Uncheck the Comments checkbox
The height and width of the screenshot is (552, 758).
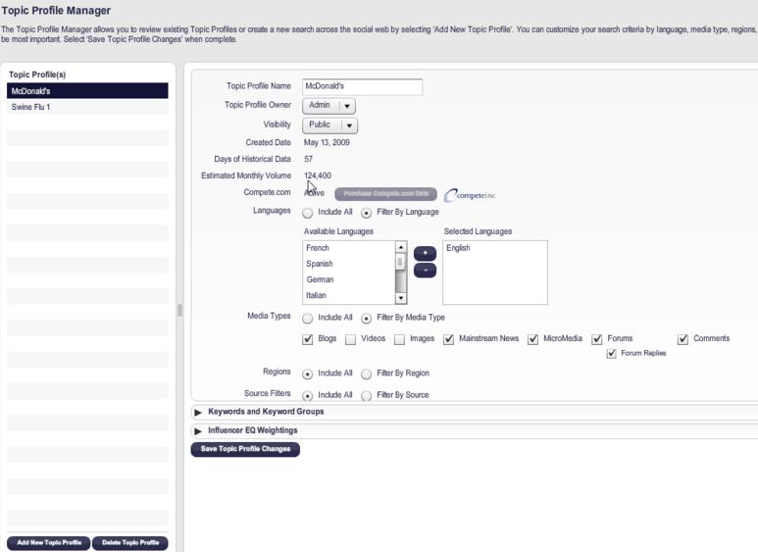point(682,339)
